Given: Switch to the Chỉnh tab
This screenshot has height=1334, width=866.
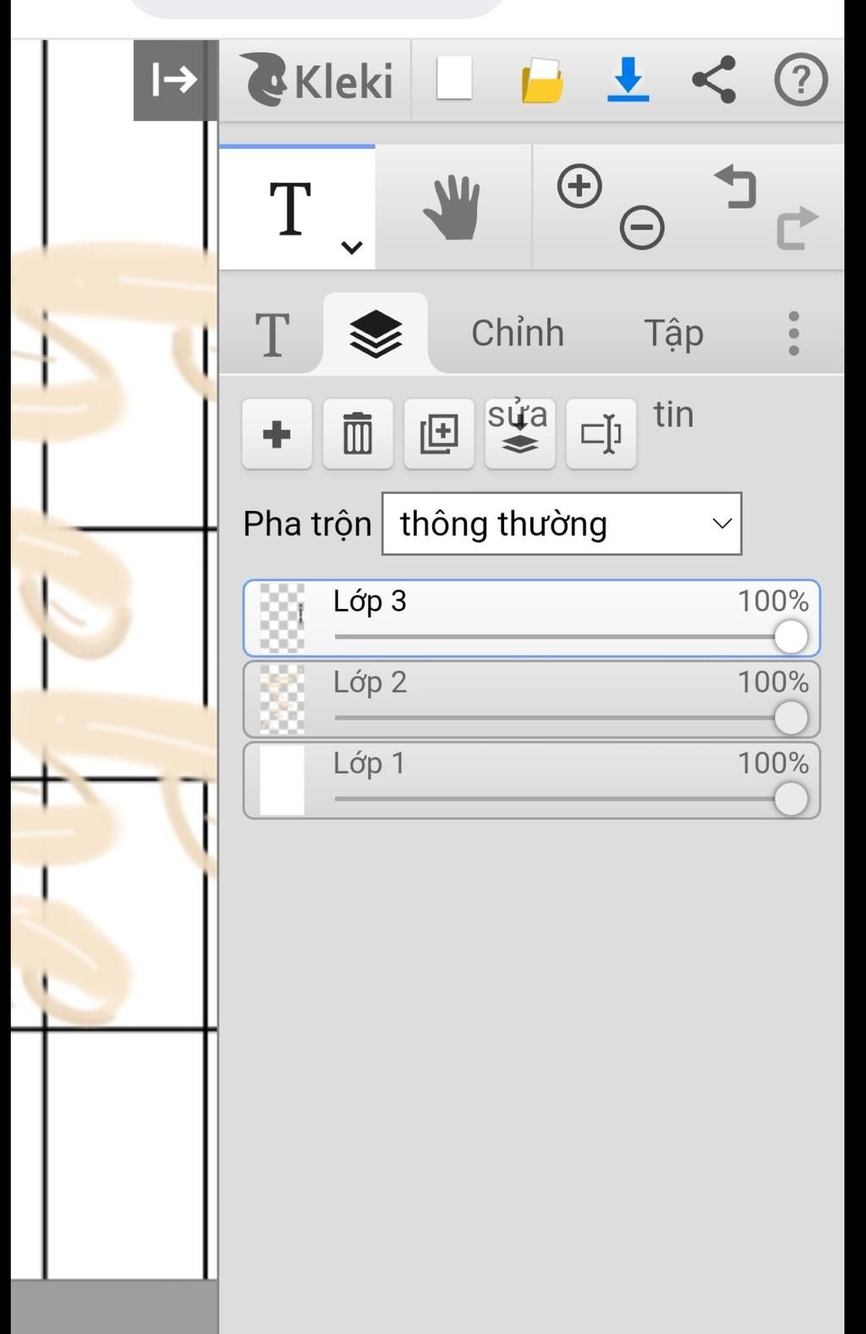Looking at the screenshot, I should click(x=518, y=333).
